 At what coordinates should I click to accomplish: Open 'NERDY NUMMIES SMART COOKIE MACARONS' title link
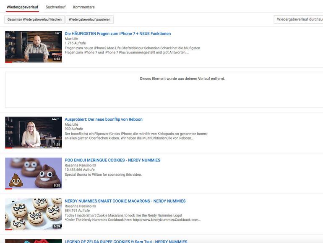125,201
